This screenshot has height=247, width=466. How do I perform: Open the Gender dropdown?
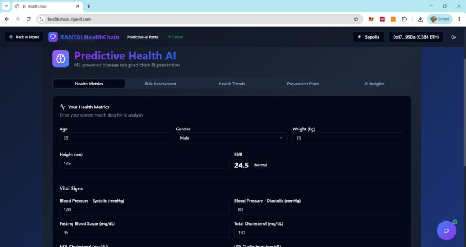pyautogui.click(x=231, y=138)
